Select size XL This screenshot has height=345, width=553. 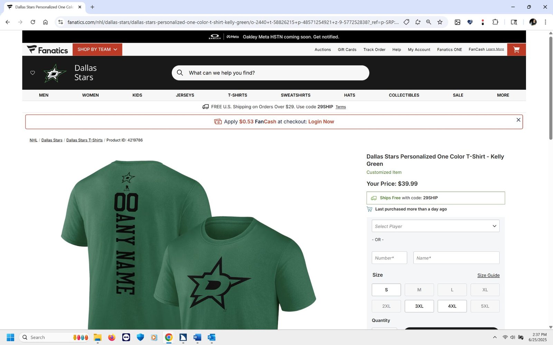[x=485, y=290]
